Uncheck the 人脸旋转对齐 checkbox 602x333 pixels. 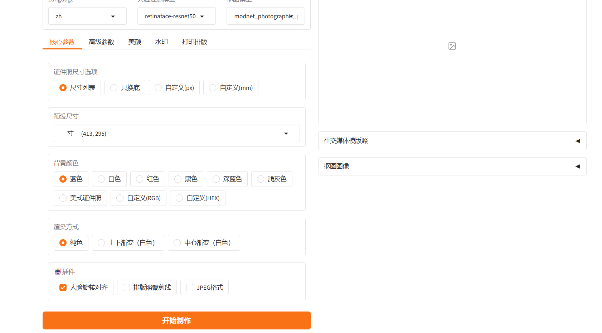click(x=63, y=288)
